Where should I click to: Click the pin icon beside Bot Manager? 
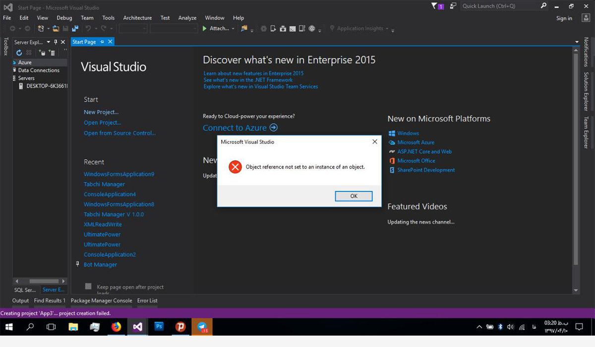78,264
